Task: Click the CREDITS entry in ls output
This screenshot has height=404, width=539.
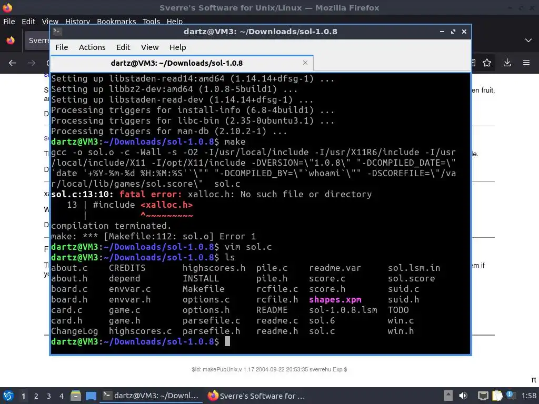Action: pos(127,268)
